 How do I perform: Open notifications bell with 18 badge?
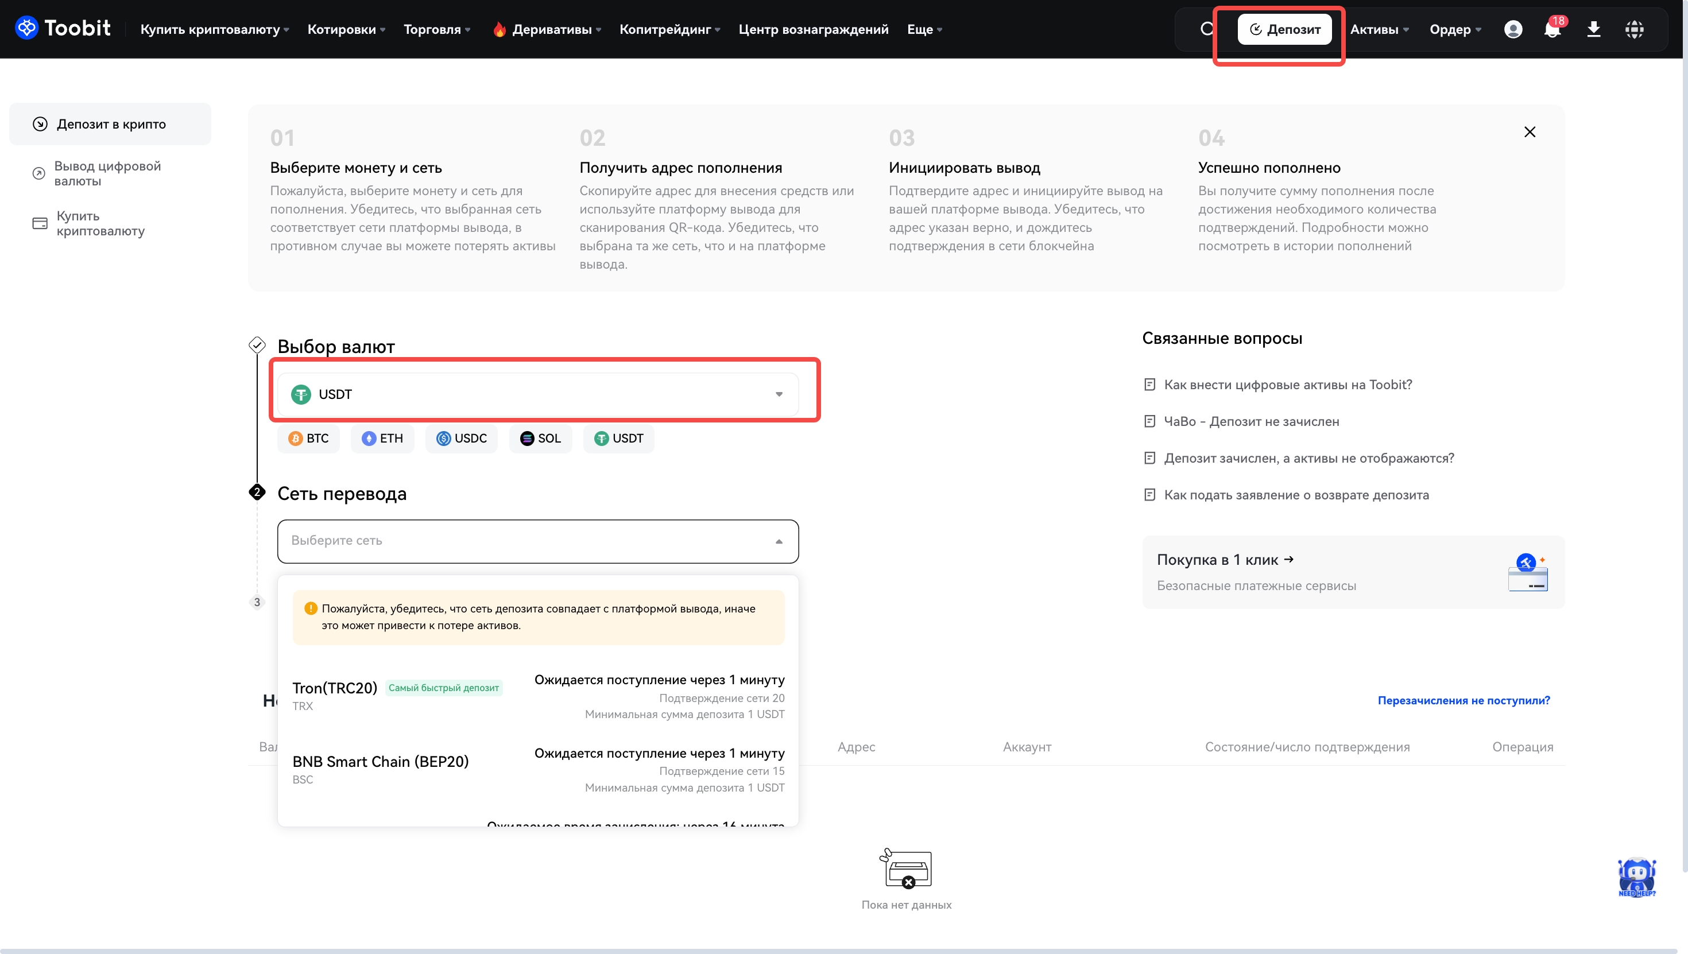1552,29
